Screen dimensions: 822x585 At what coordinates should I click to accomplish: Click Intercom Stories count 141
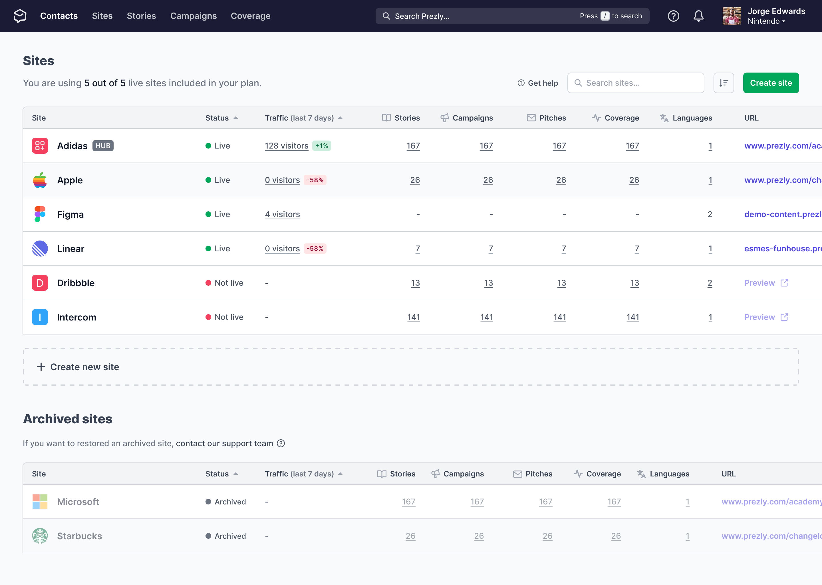click(414, 317)
